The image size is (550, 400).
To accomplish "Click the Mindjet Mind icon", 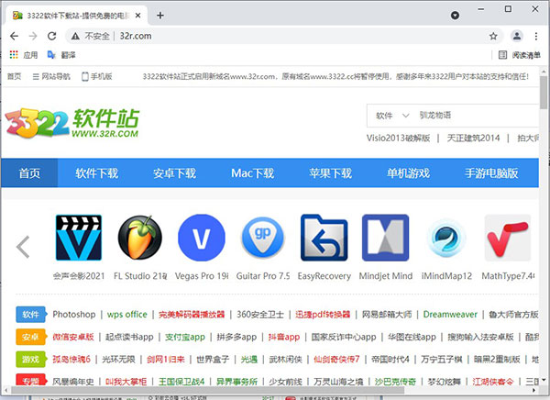I will (x=386, y=238).
